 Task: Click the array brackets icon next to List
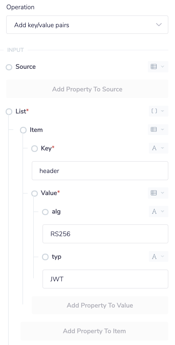click(154, 111)
